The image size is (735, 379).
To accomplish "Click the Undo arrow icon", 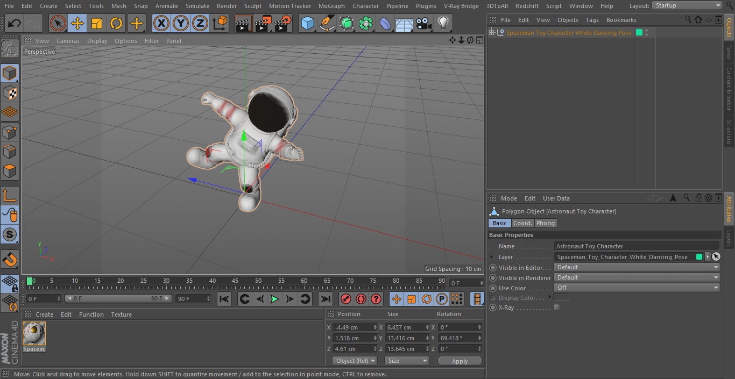I will [15, 23].
